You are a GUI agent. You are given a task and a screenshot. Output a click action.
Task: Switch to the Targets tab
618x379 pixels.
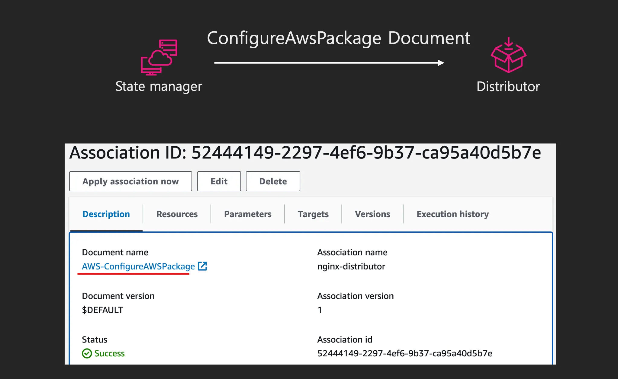(313, 214)
